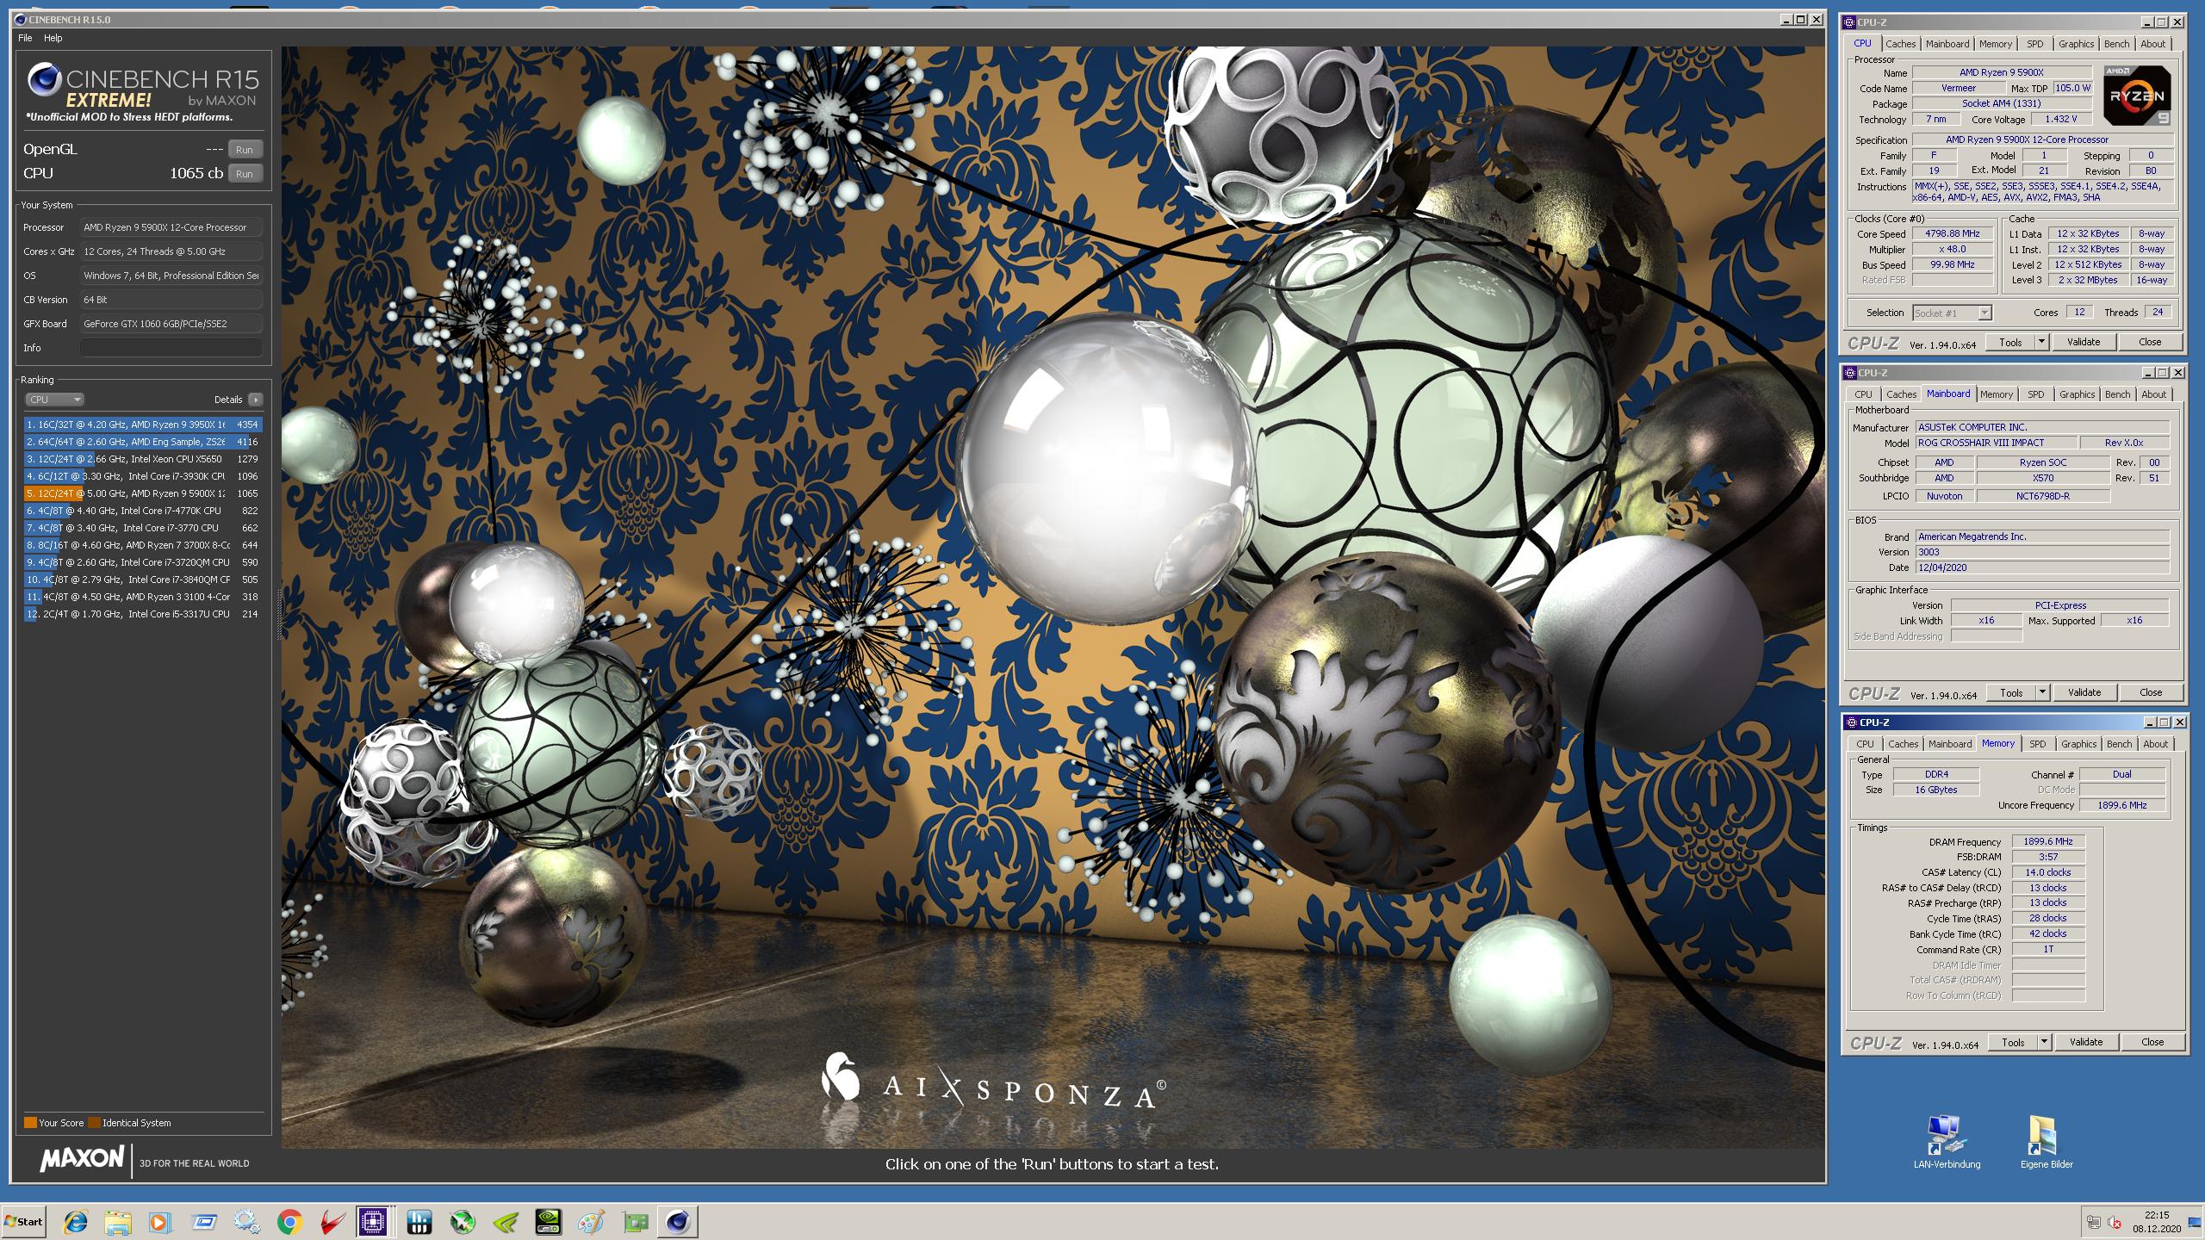Run the CPU benchmark test
Screen dimensions: 2205x1240
click(x=245, y=173)
